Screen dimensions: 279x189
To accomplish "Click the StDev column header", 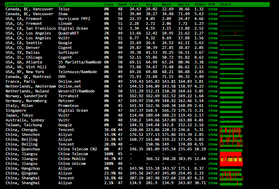I will 200,4.
